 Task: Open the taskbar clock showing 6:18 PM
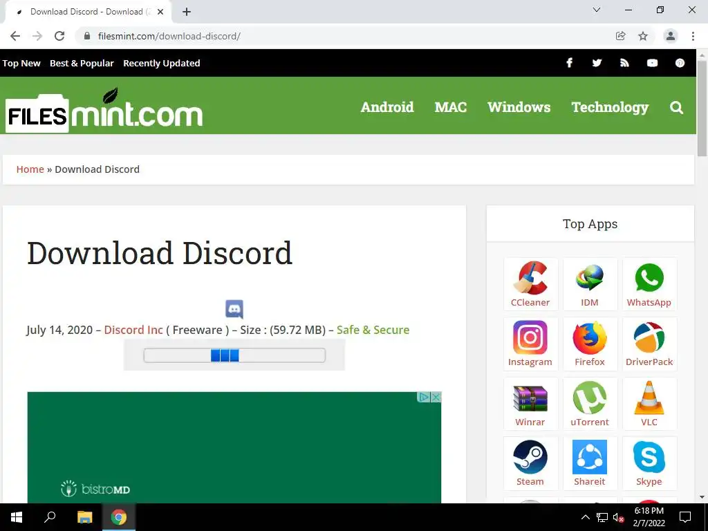click(649, 517)
